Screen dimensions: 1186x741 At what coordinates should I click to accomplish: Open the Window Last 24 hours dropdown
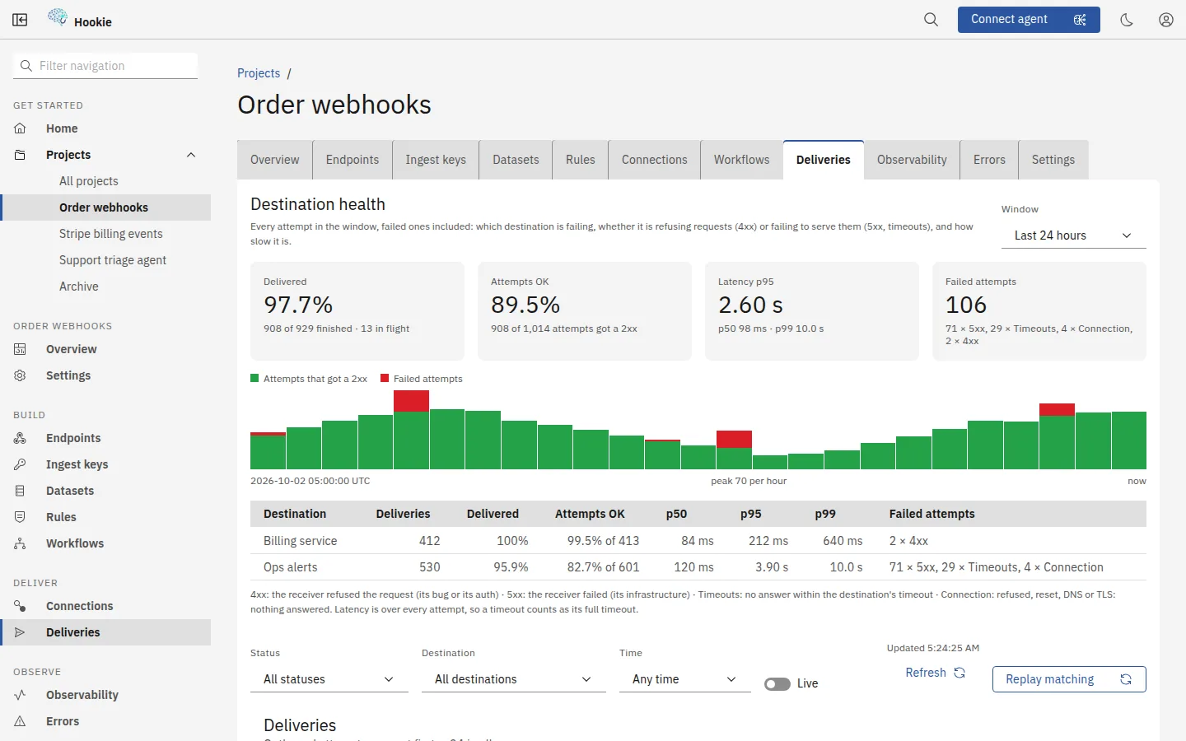[x=1074, y=235]
